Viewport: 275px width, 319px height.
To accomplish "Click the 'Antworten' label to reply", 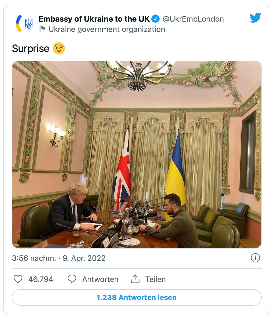I will pyautogui.click(x=100, y=279).
